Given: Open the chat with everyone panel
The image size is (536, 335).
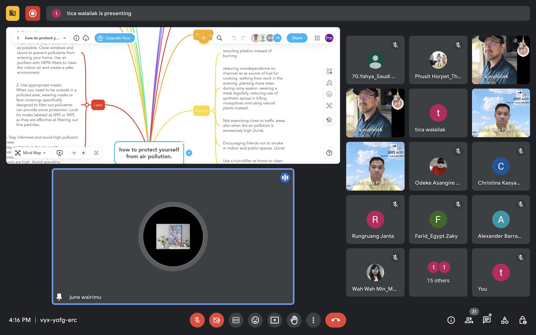Looking at the screenshot, I should [487, 320].
